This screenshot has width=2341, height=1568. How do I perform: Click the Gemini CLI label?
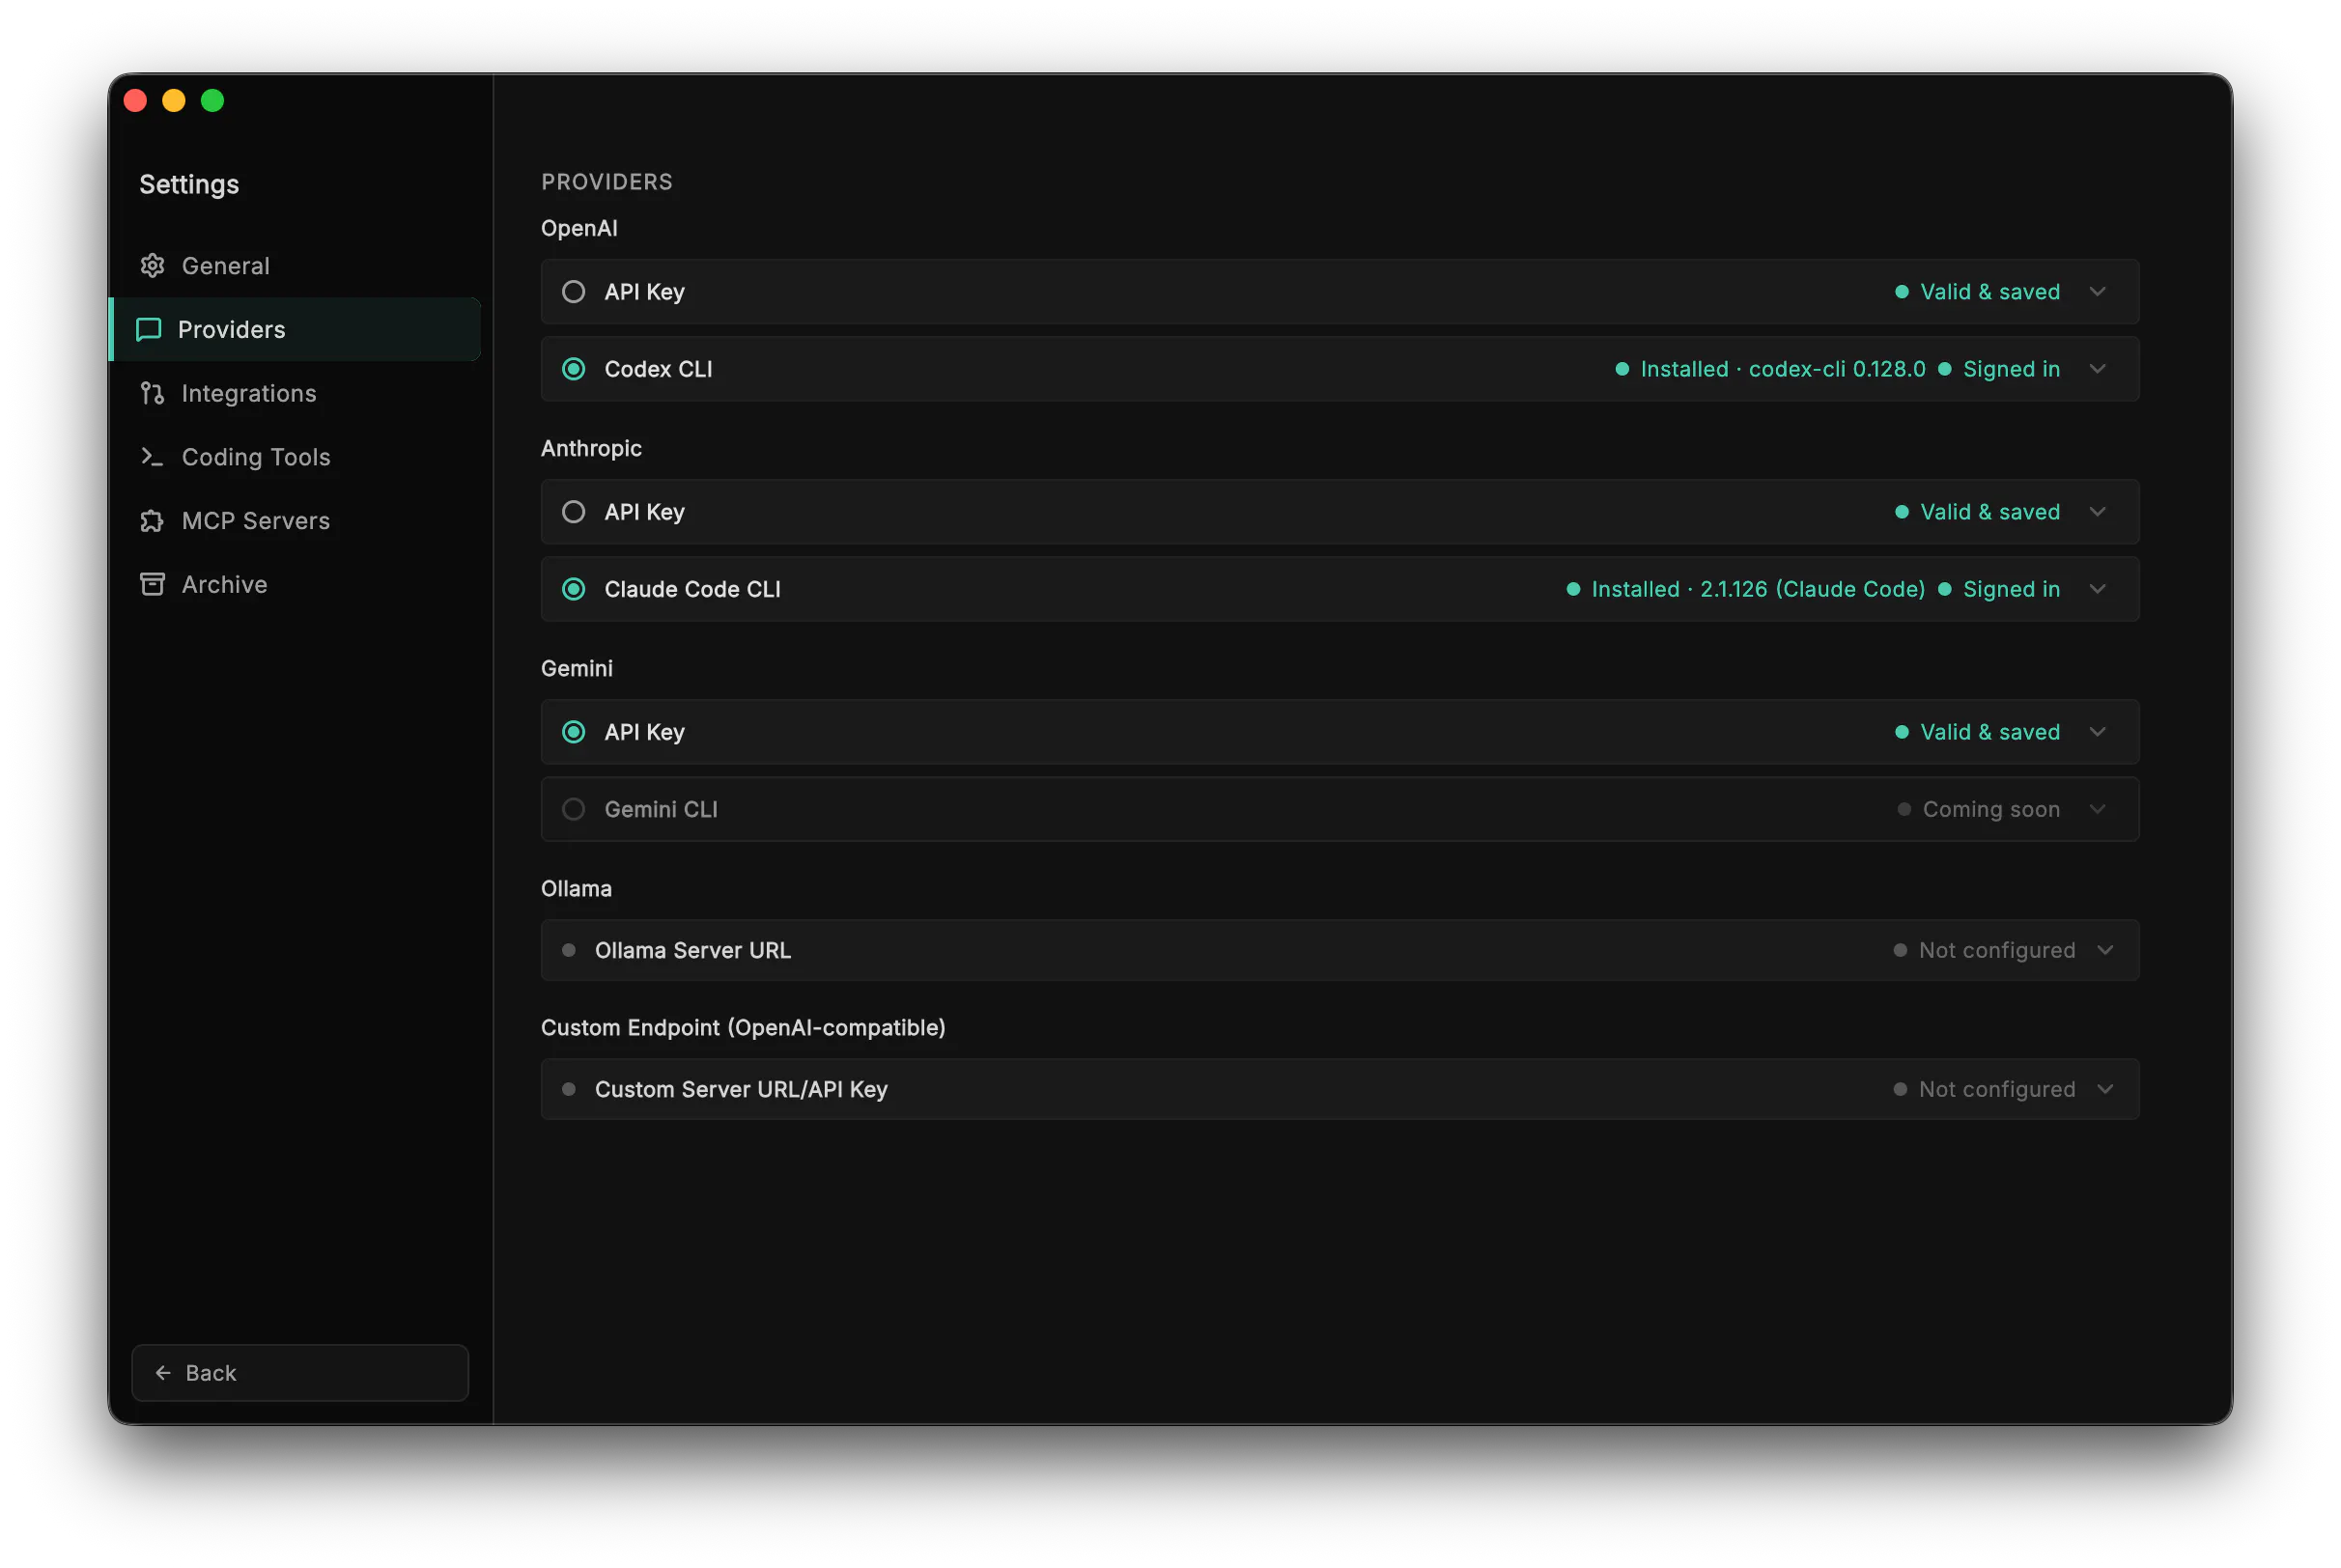(x=662, y=809)
